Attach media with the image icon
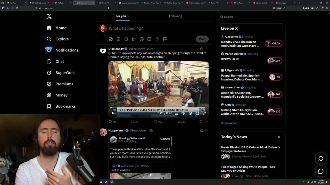Viewport: 330px width, 185px height. point(111,39)
